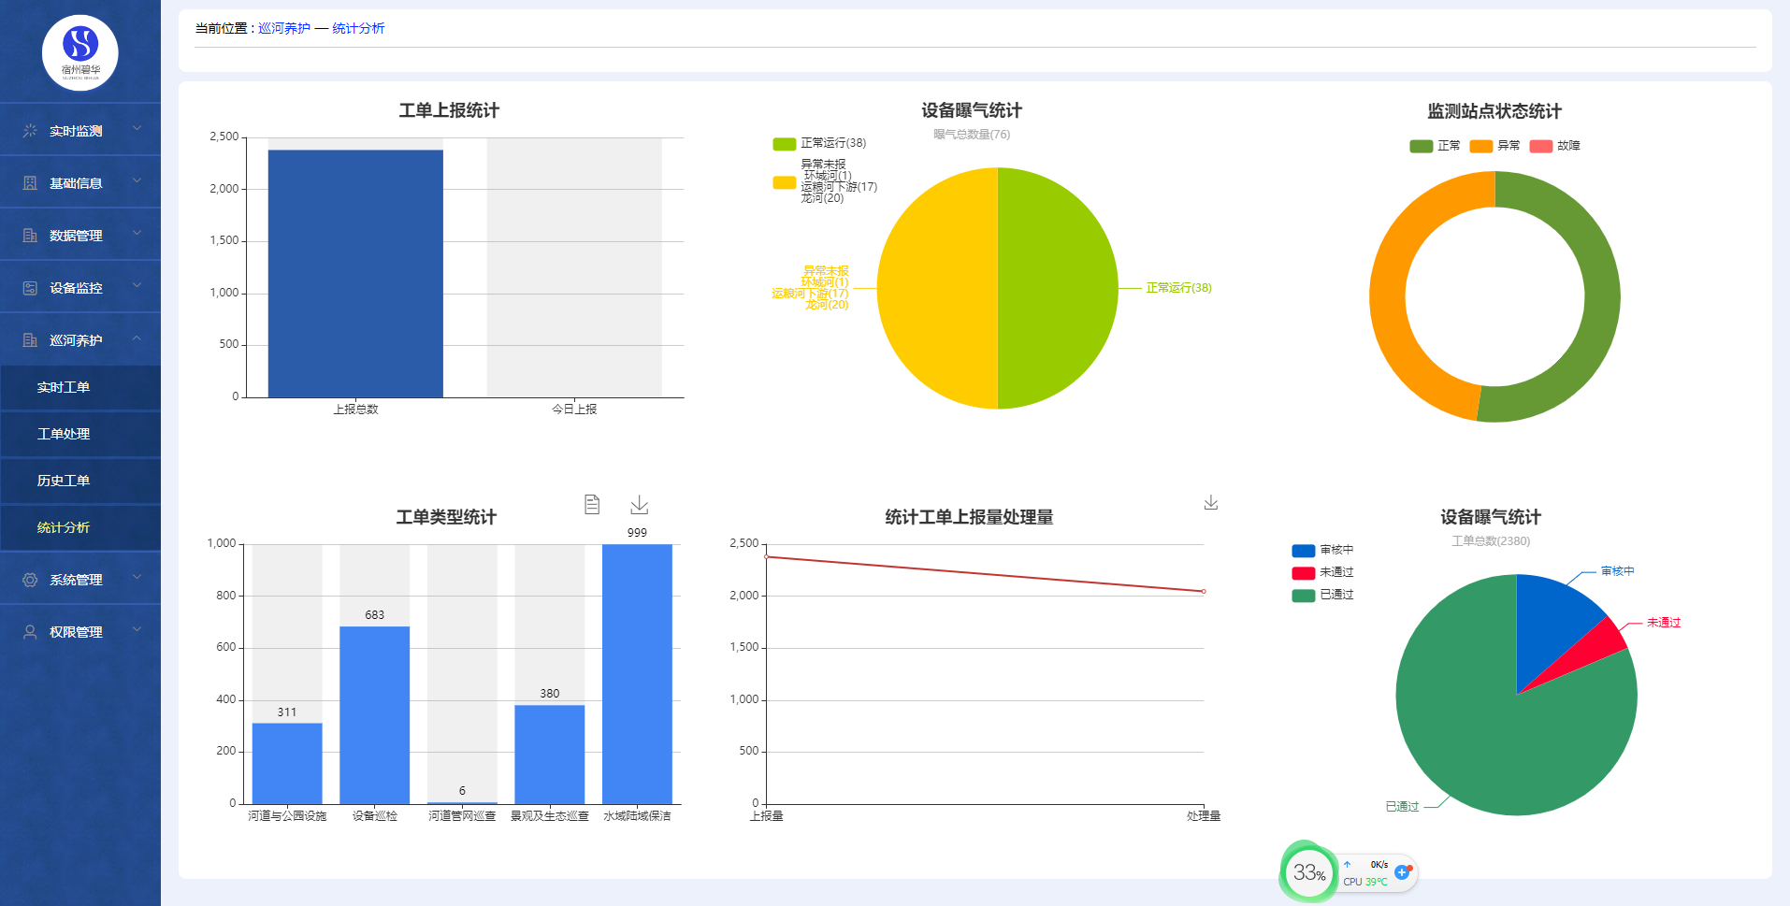Viewport: 1790px width, 906px height.
Task: Expand the 权限管理 menu chevron
Action: point(137,629)
